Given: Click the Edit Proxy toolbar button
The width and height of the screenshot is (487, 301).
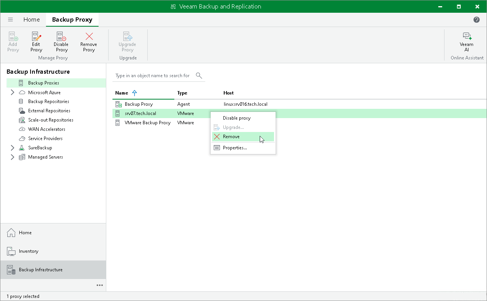Looking at the screenshot, I should tap(36, 42).
